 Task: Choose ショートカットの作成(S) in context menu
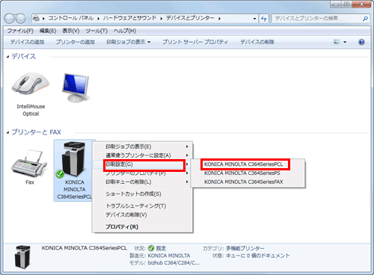(x=143, y=194)
